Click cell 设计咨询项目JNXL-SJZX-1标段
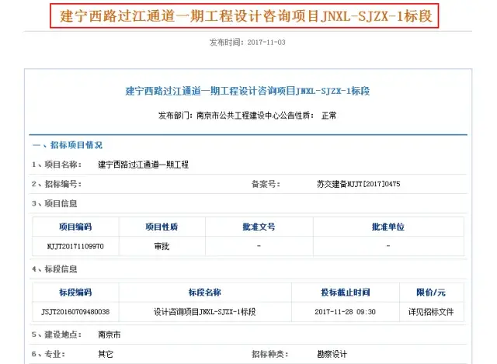497x364 pixels. pyautogui.click(x=205, y=312)
